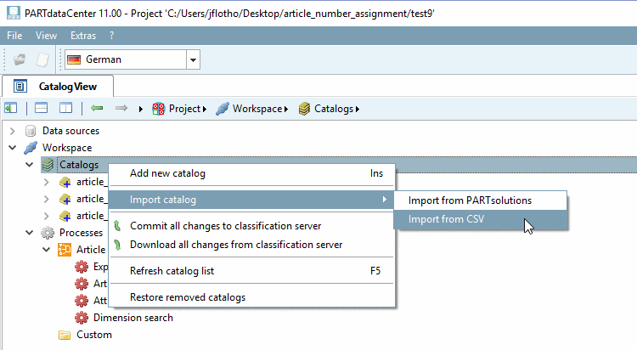Click the Project breadcrumb icon
637x350 pixels.
158,109
